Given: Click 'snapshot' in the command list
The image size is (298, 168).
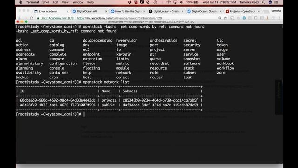Looking at the screenshot, I should 192,59.
